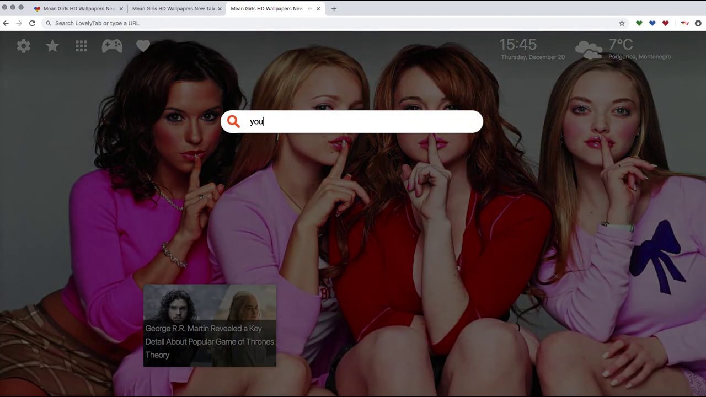
Task: Close the active third tab
Action: tap(318, 9)
